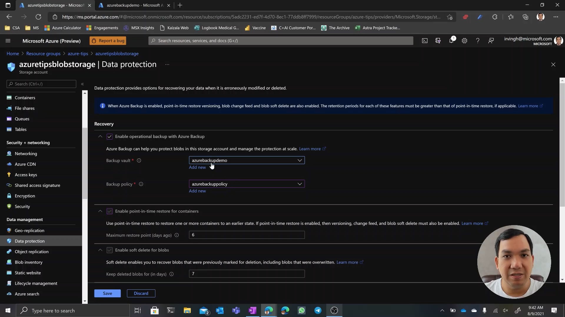565x317 pixels.
Task: Click the help question mark icon
Action: [x=478, y=41]
